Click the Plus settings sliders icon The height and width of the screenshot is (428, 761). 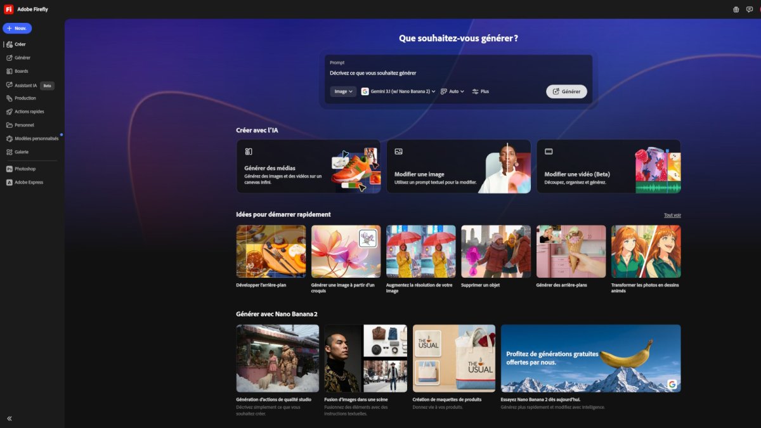475,91
